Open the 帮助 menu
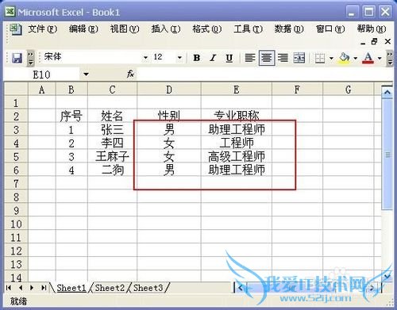This screenshot has width=397, height=310. tap(372, 29)
